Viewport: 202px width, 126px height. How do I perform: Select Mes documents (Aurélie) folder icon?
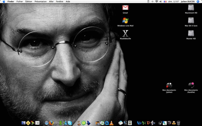click(191, 85)
